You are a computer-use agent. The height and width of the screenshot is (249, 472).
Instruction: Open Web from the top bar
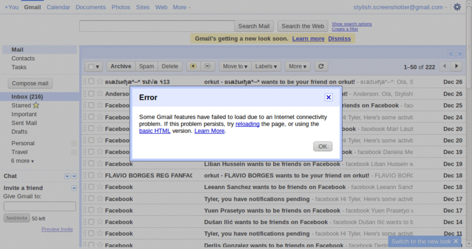161,7
